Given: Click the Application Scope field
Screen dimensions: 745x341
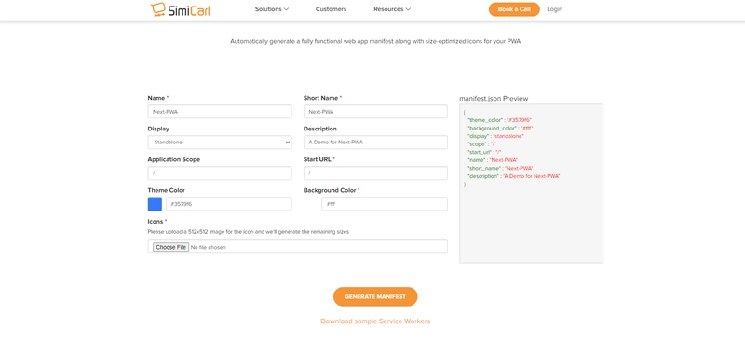Looking at the screenshot, I should click(x=220, y=173).
